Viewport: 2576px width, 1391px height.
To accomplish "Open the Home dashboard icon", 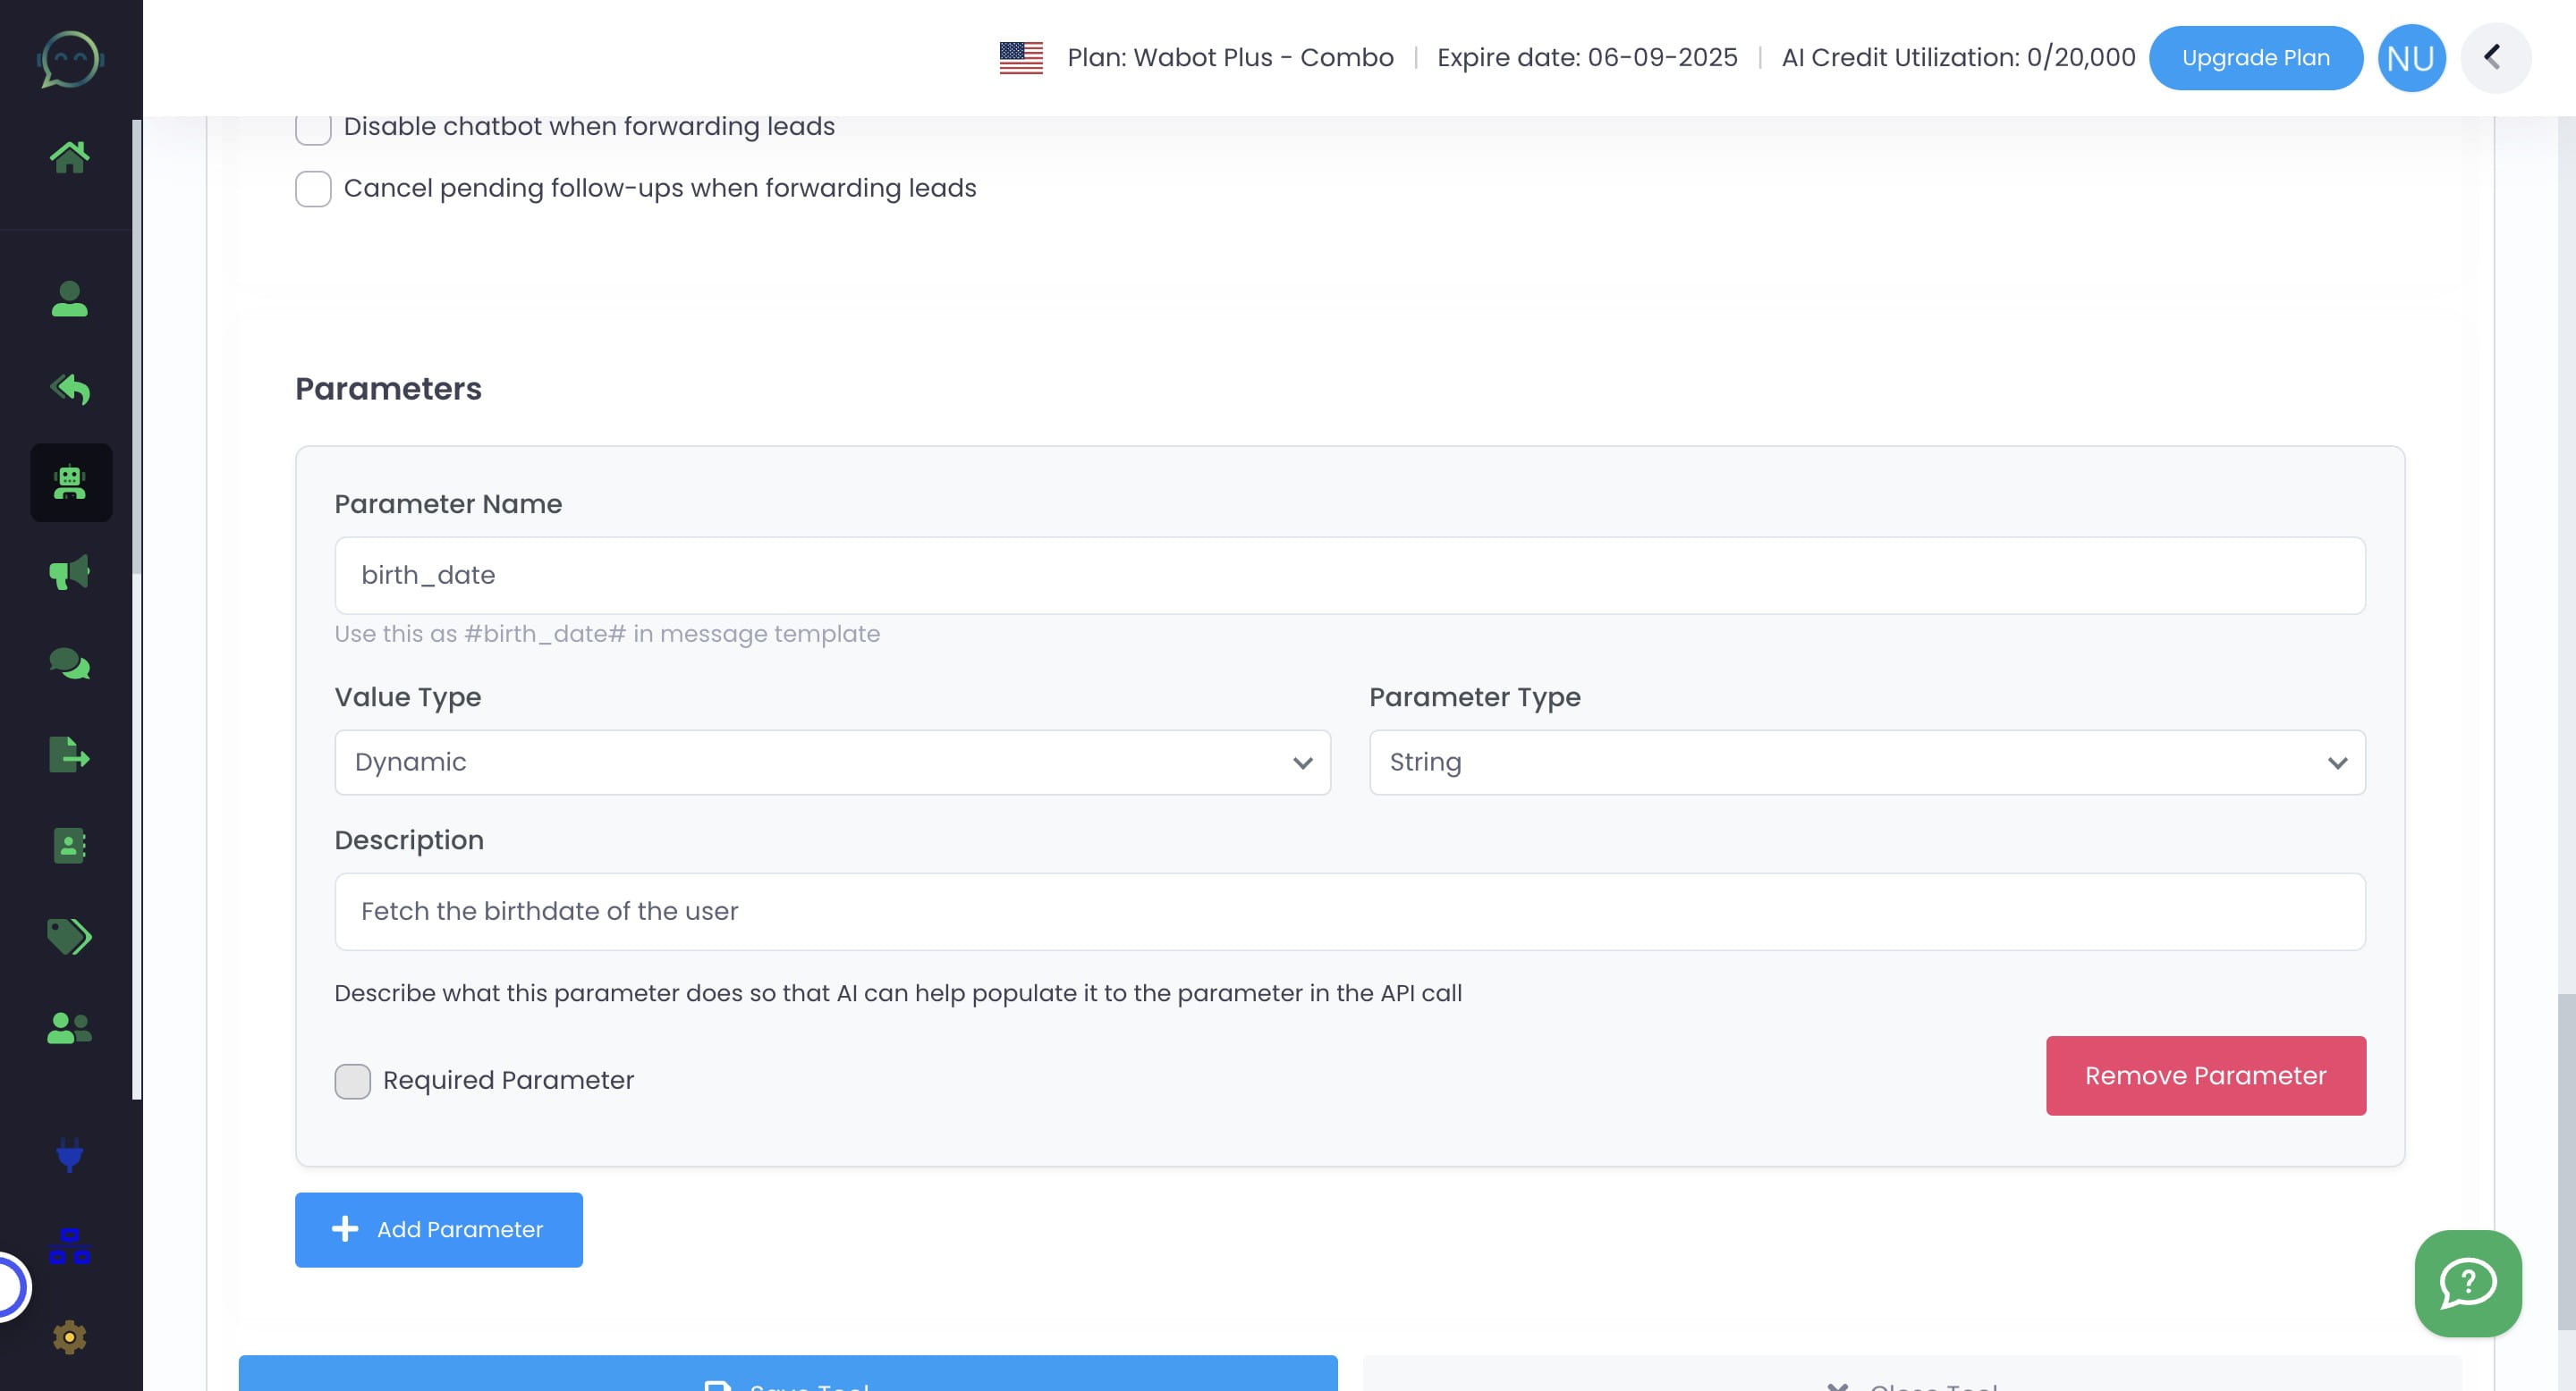I will coord(70,156).
